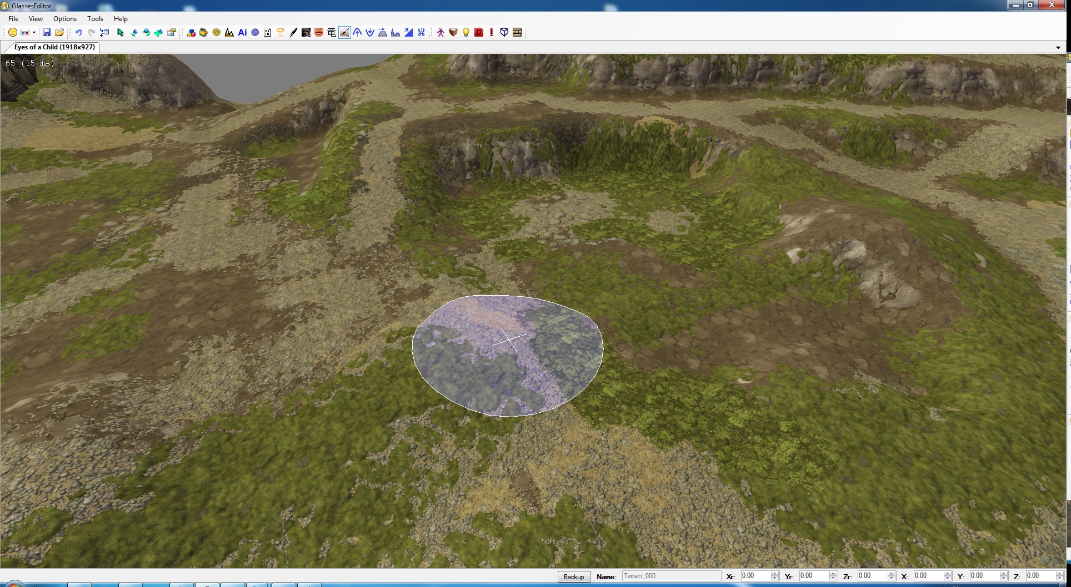
Task: Click the yellow light bulb icon
Action: point(466,33)
